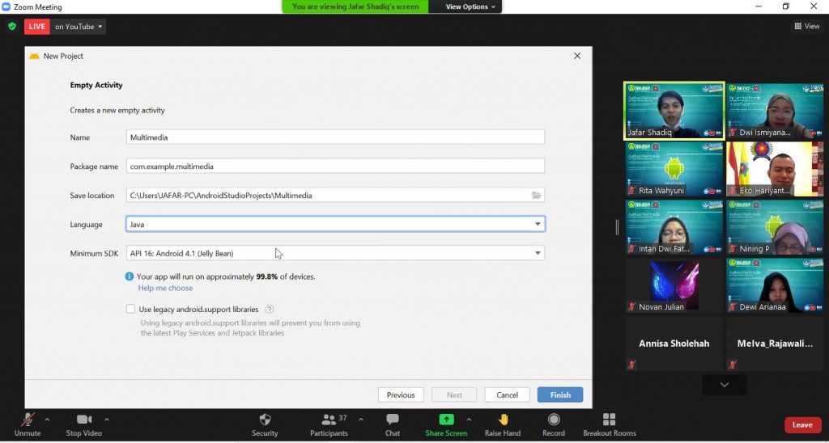Click the Empty Activity heading text

(96, 85)
